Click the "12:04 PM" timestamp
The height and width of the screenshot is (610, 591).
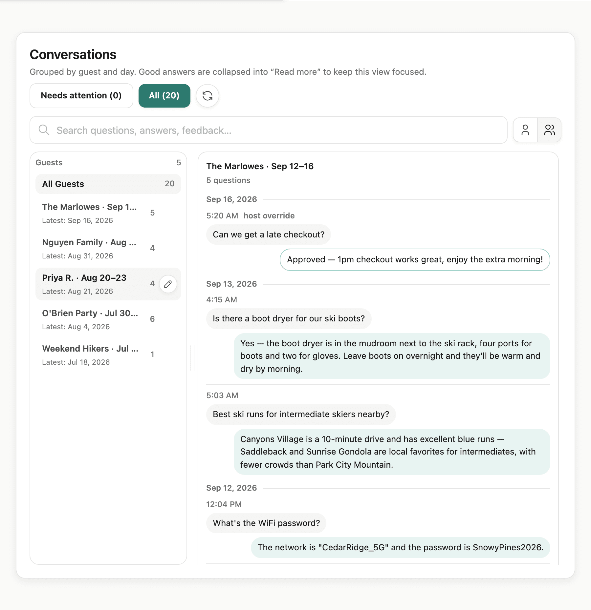(224, 504)
